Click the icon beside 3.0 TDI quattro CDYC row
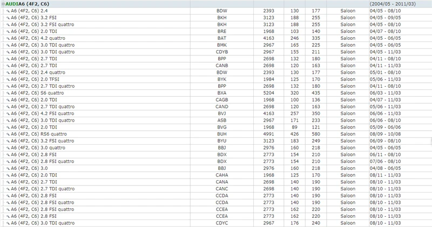The width and height of the screenshot is (432, 227). 8,223
